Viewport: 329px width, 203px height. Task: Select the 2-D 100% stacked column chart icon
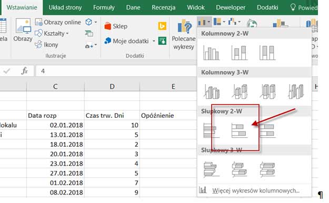267,53
